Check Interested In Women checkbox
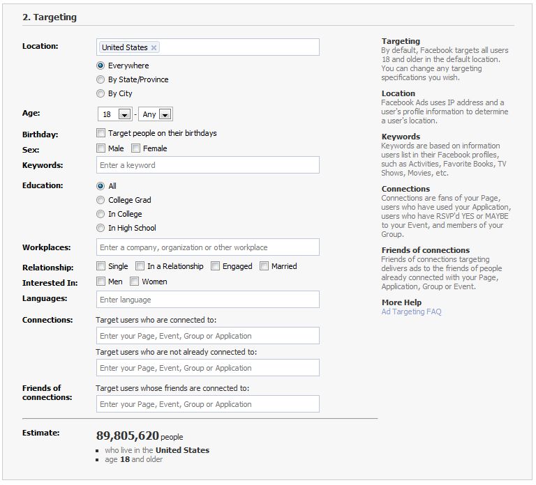Viewport: 536px width, 485px height. click(x=135, y=282)
